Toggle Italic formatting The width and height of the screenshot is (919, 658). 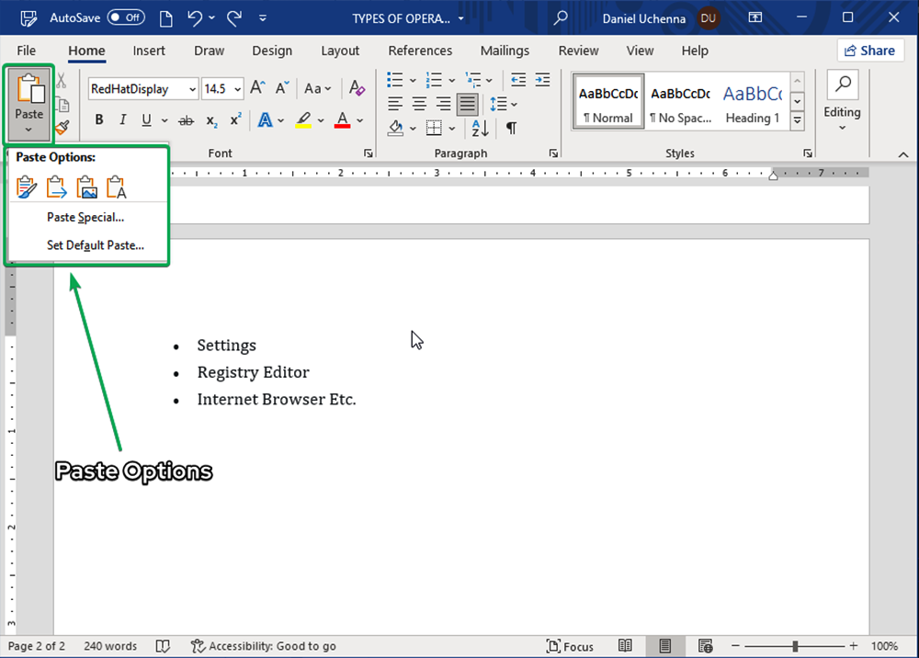point(123,120)
